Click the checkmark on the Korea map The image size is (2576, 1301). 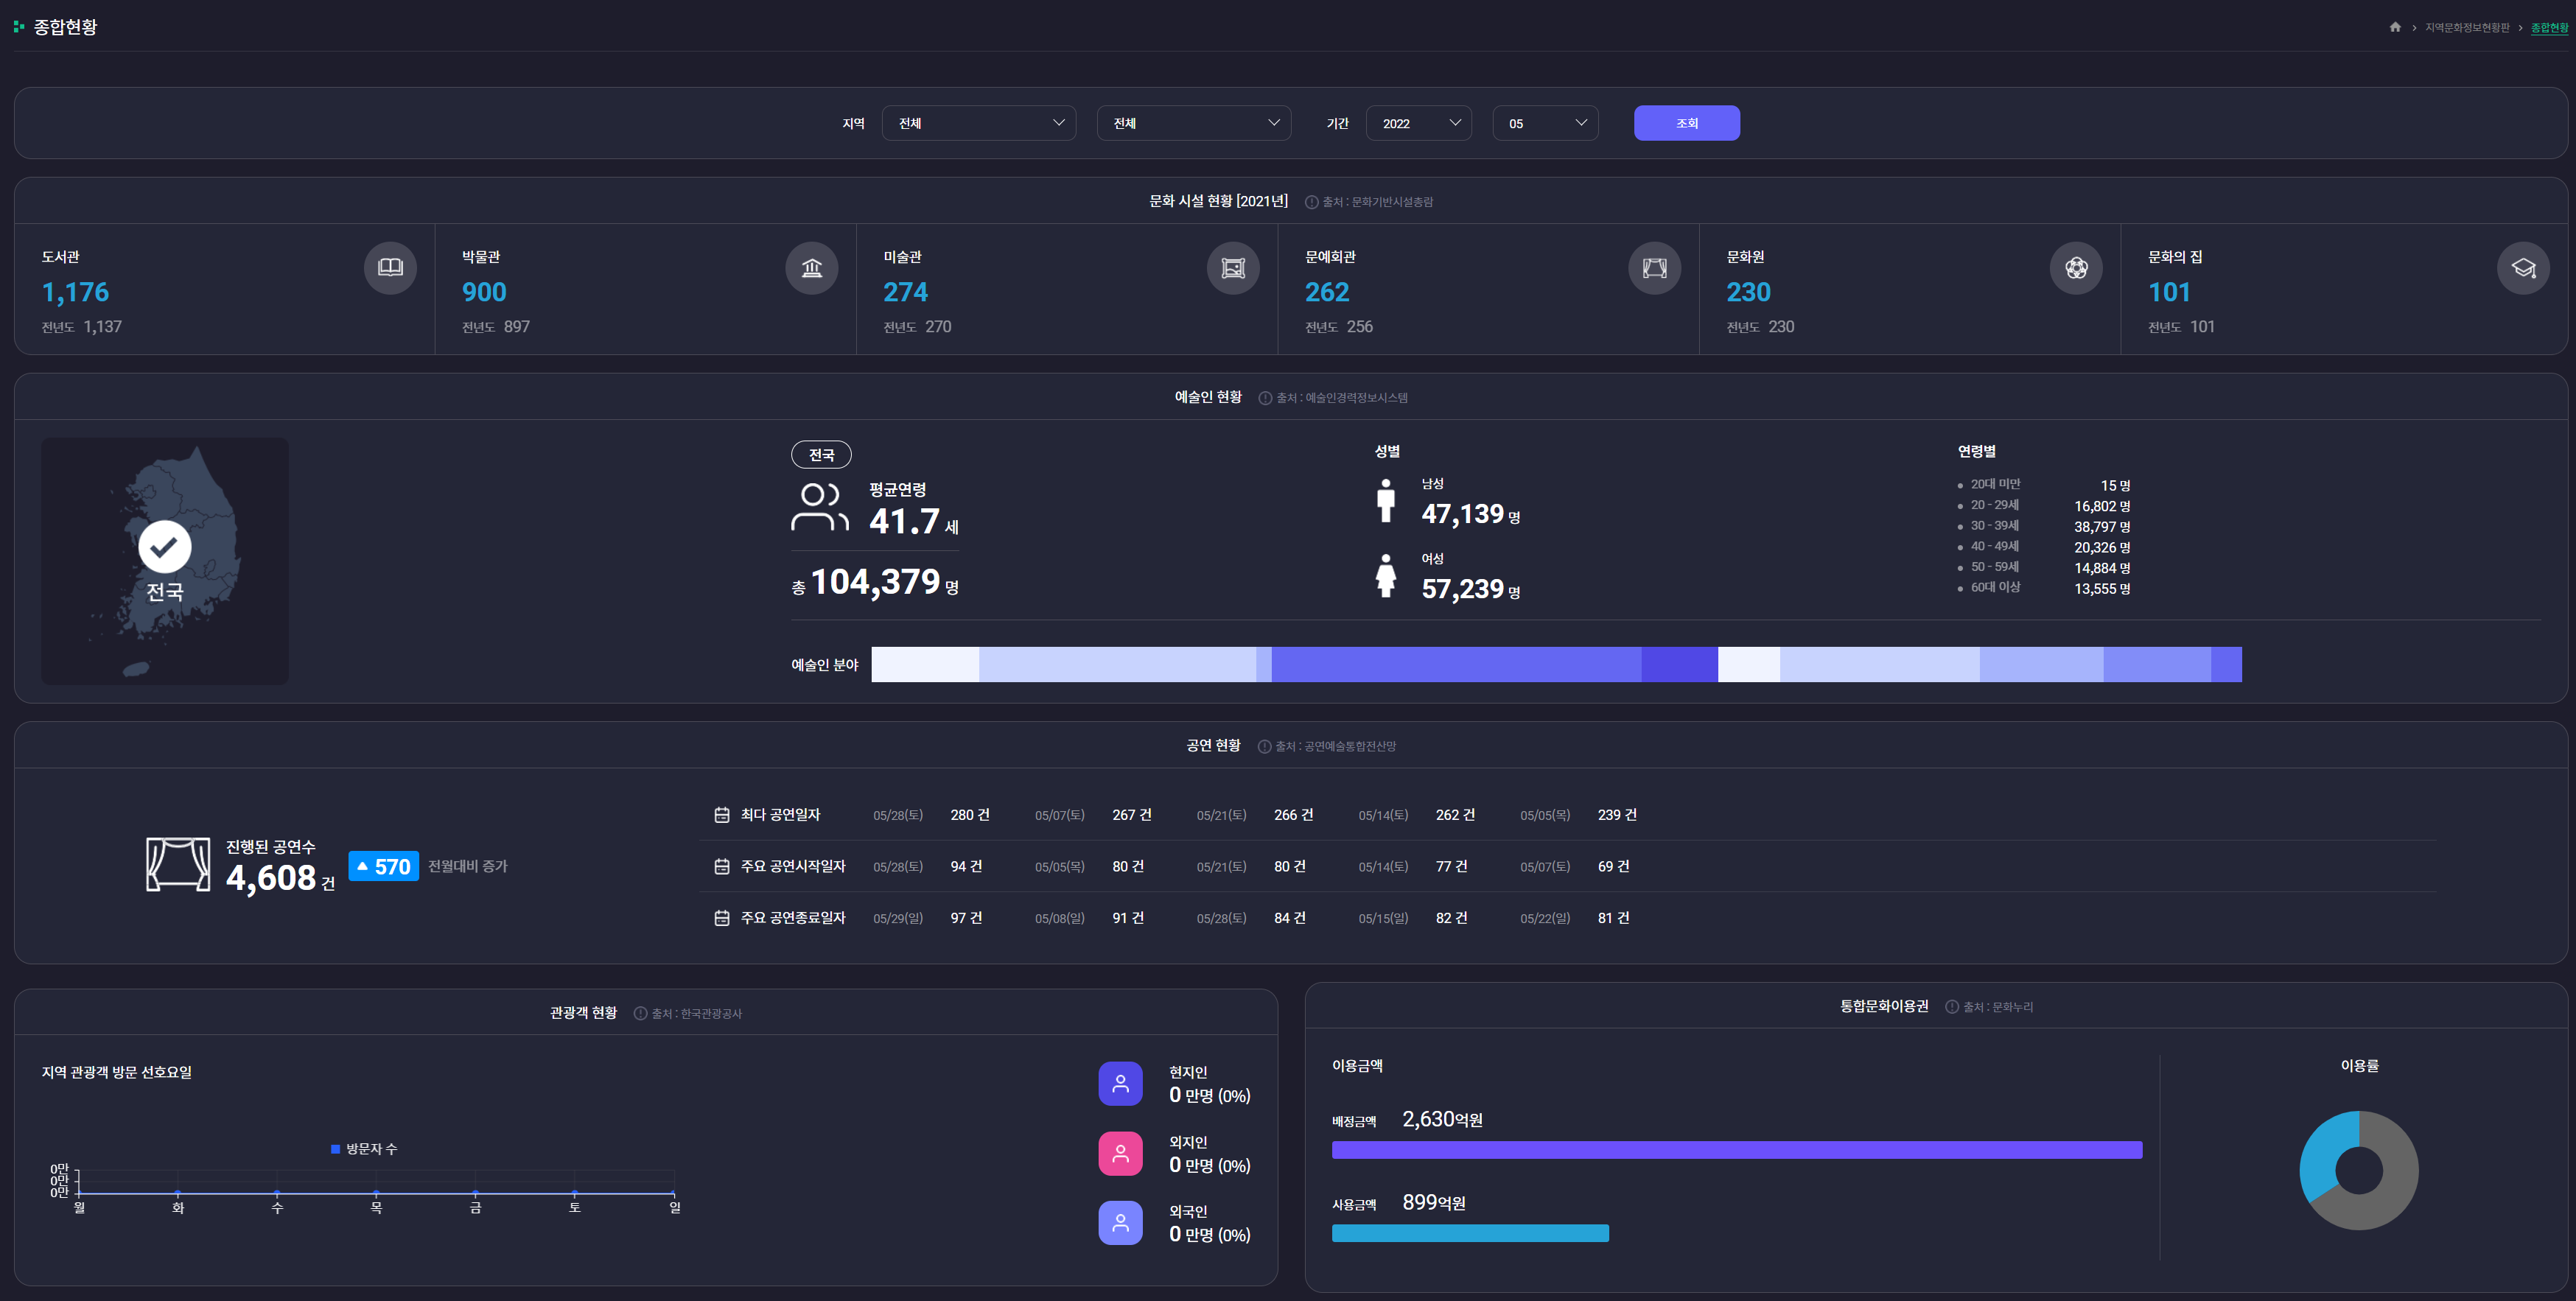[164, 546]
